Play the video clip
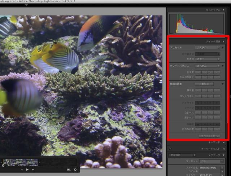The image size is (231, 176). [27, 169]
